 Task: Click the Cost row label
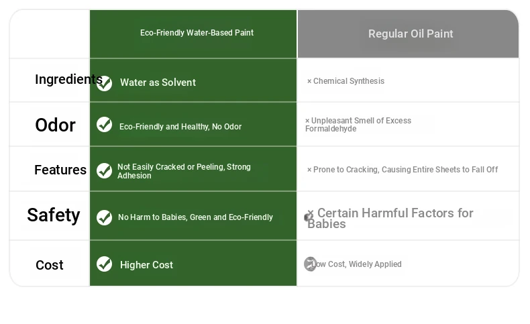click(50, 265)
